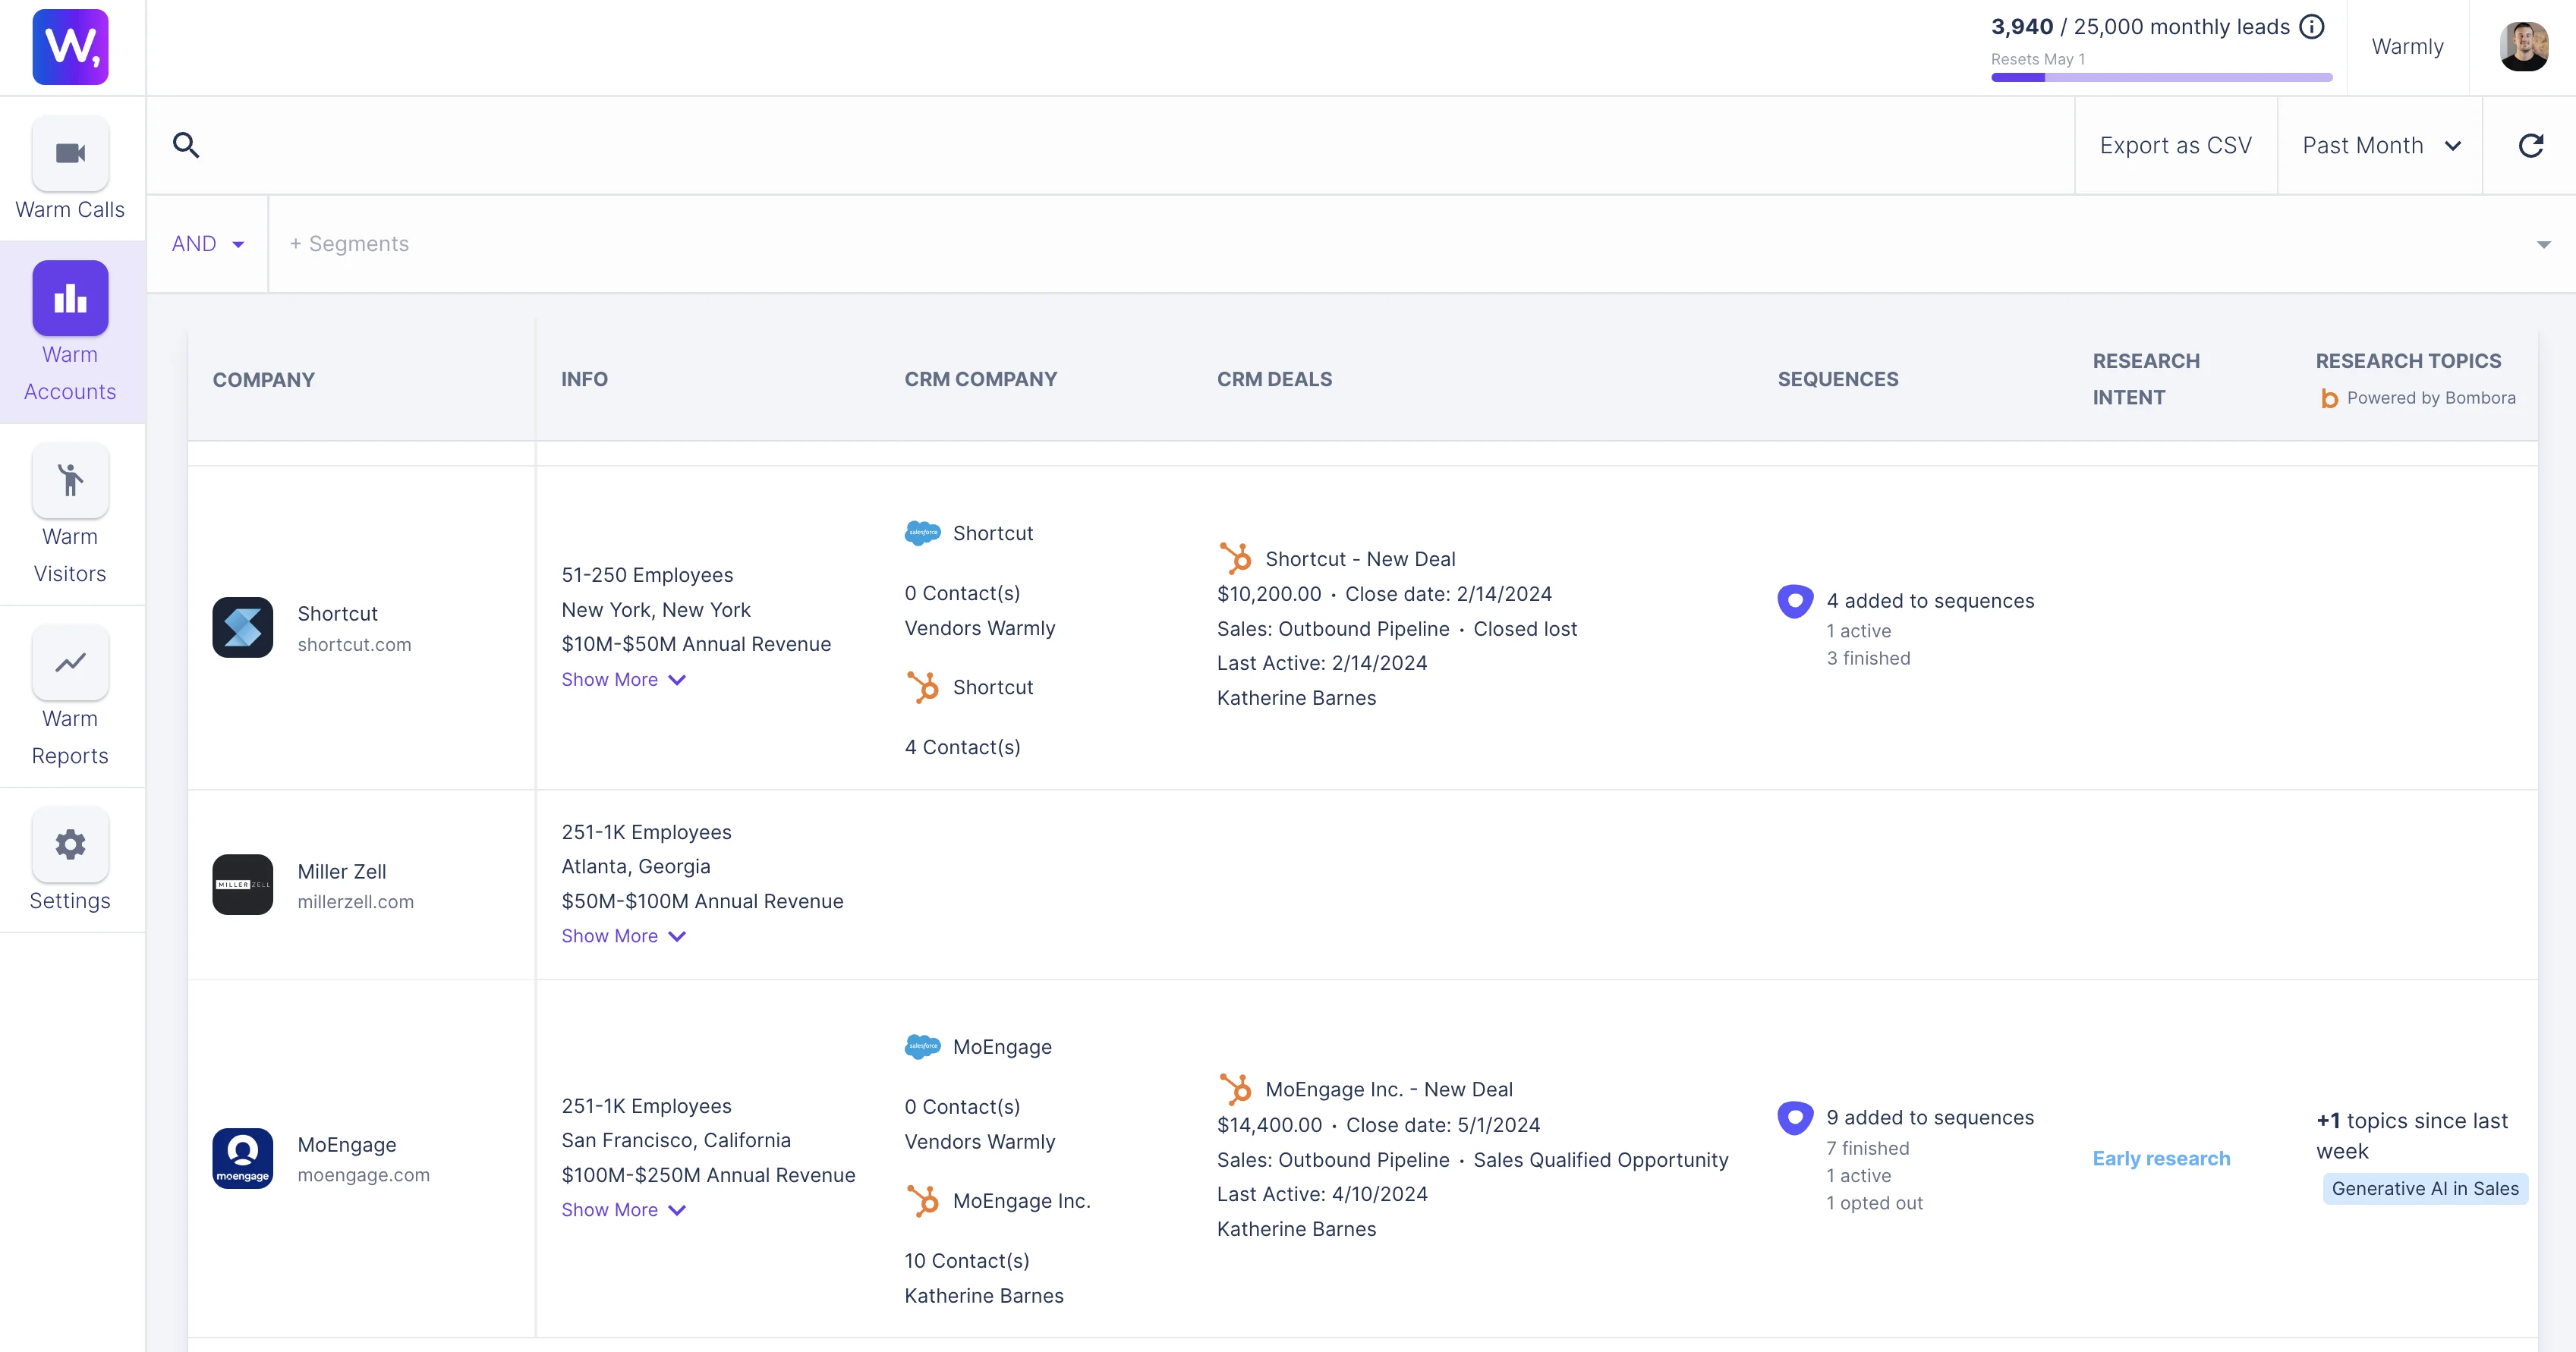Image resolution: width=2576 pixels, height=1352 pixels.
Task: Click sequence icon beside 9 added to sequences
Action: (1795, 1117)
